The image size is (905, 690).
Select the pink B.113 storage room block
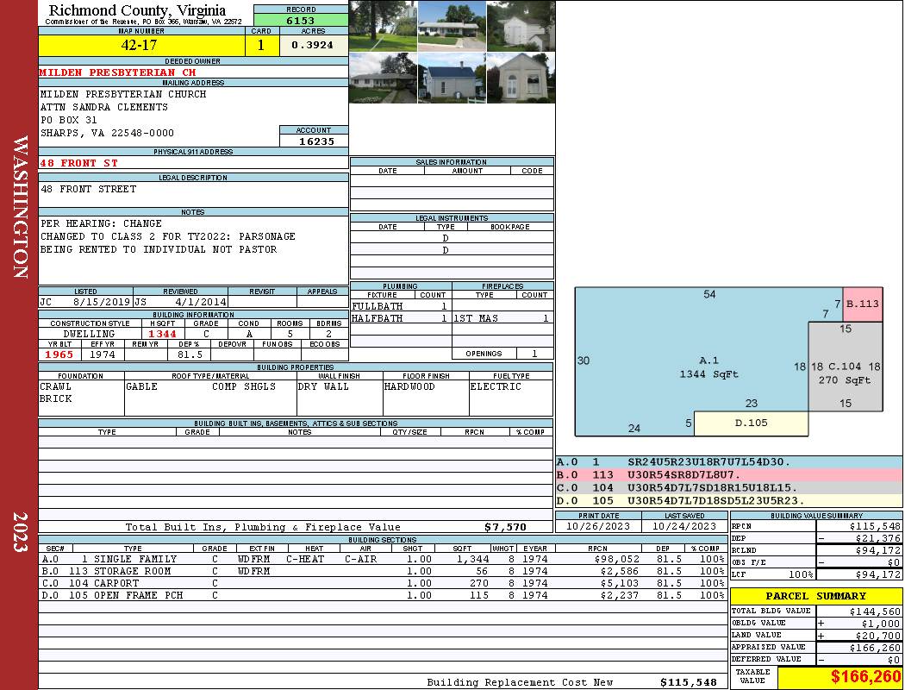point(863,304)
